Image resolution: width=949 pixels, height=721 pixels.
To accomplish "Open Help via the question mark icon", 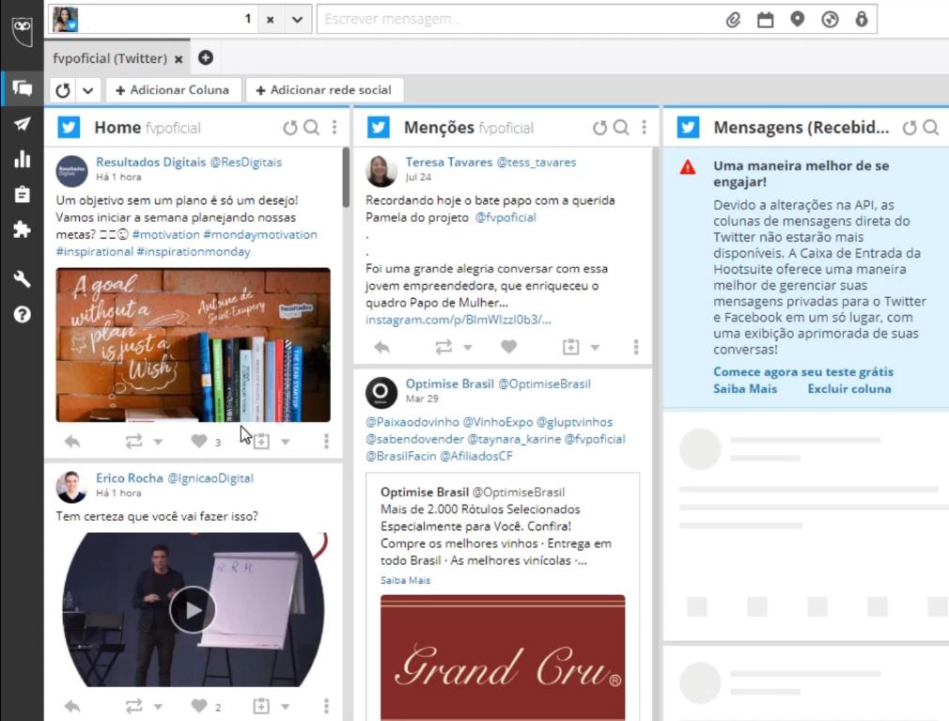I will [x=20, y=315].
